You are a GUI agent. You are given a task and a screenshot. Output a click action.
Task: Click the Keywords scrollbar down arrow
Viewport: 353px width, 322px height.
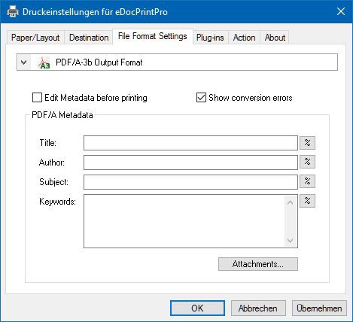coord(291,241)
